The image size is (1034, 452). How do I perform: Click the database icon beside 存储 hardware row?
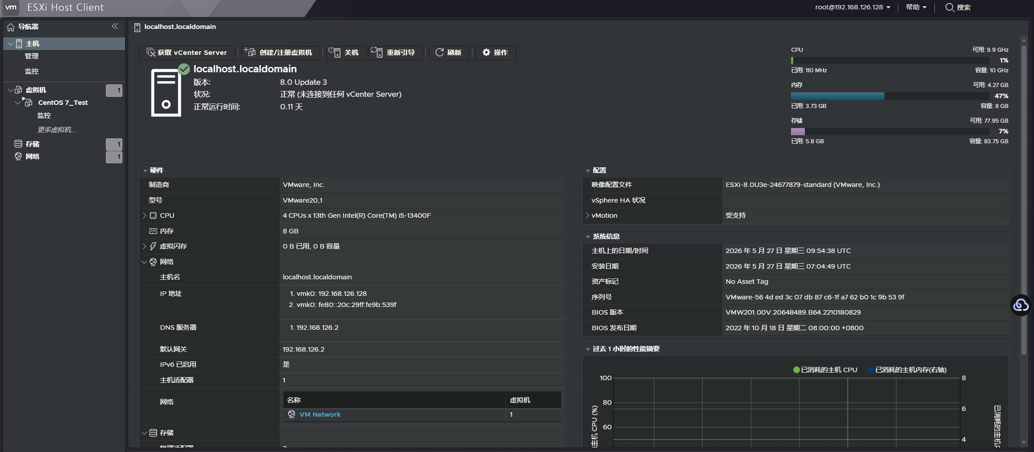click(153, 433)
